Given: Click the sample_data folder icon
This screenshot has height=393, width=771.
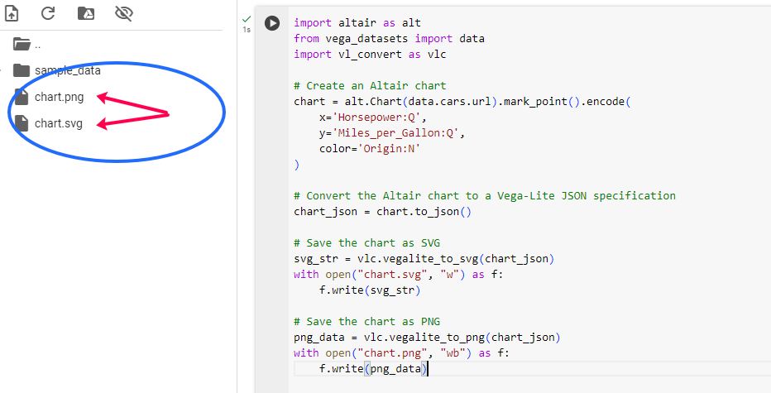Looking at the screenshot, I should point(21,70).
